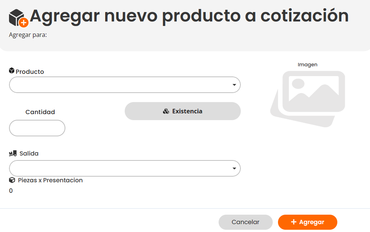Click the Agregar para text
This screenshot has height=232, width=370.
(28, 35)
